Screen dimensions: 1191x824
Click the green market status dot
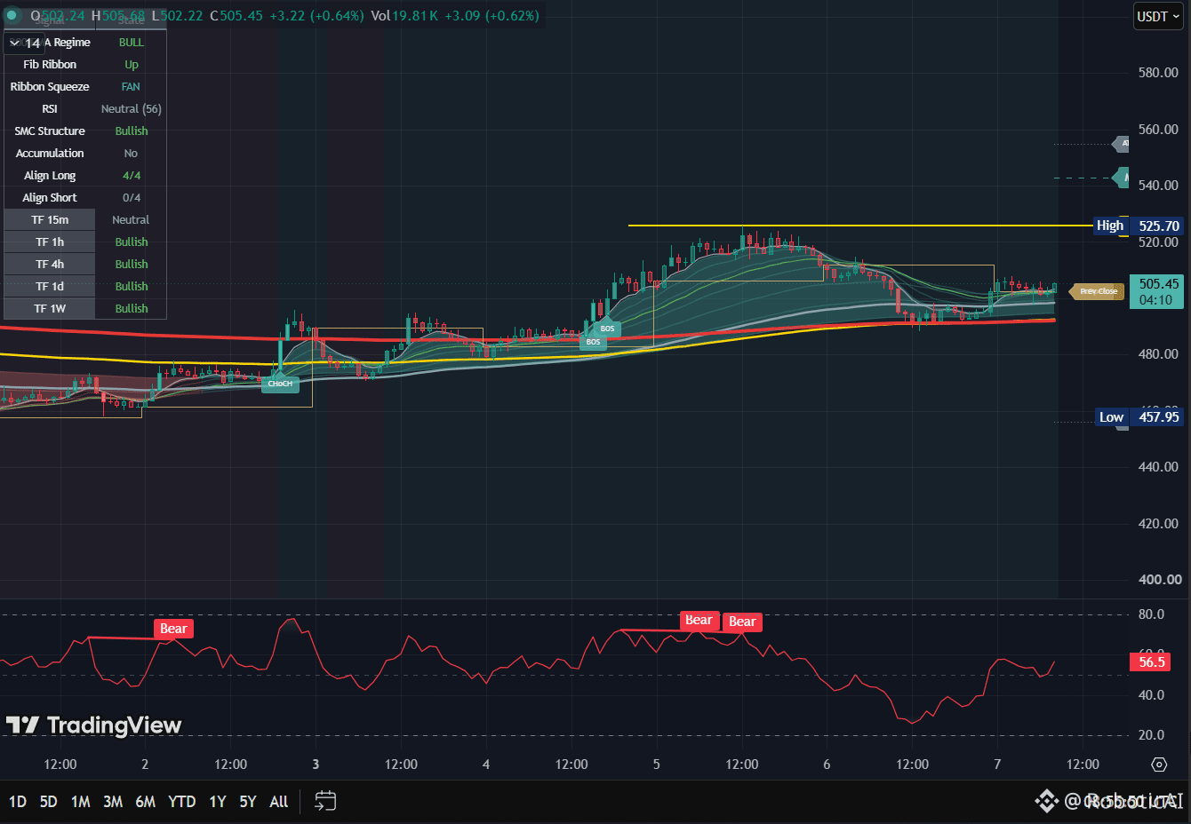pyautogui.click(x=12, y=15)
